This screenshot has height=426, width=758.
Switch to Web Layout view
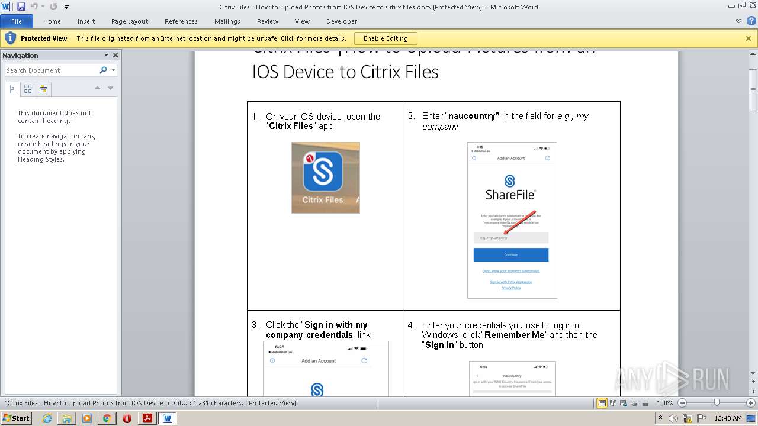pyautogui.click(x=623, y=403)
